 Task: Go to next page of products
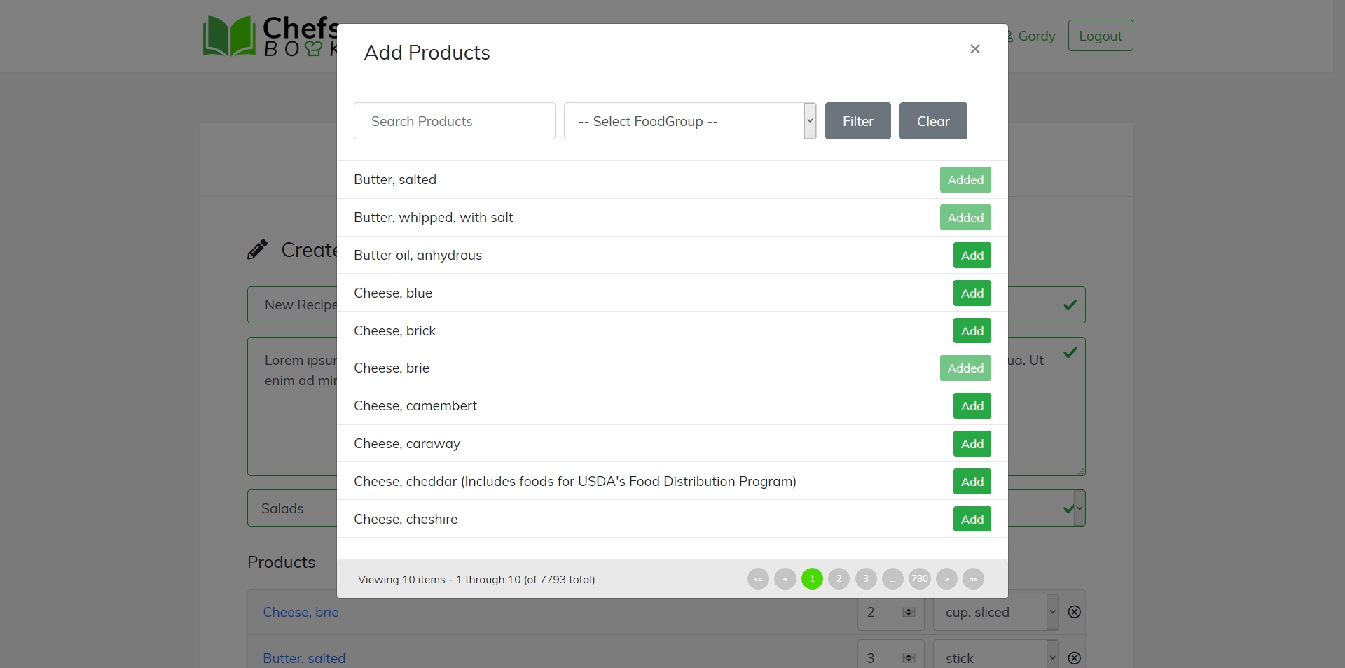coord(946,579)
